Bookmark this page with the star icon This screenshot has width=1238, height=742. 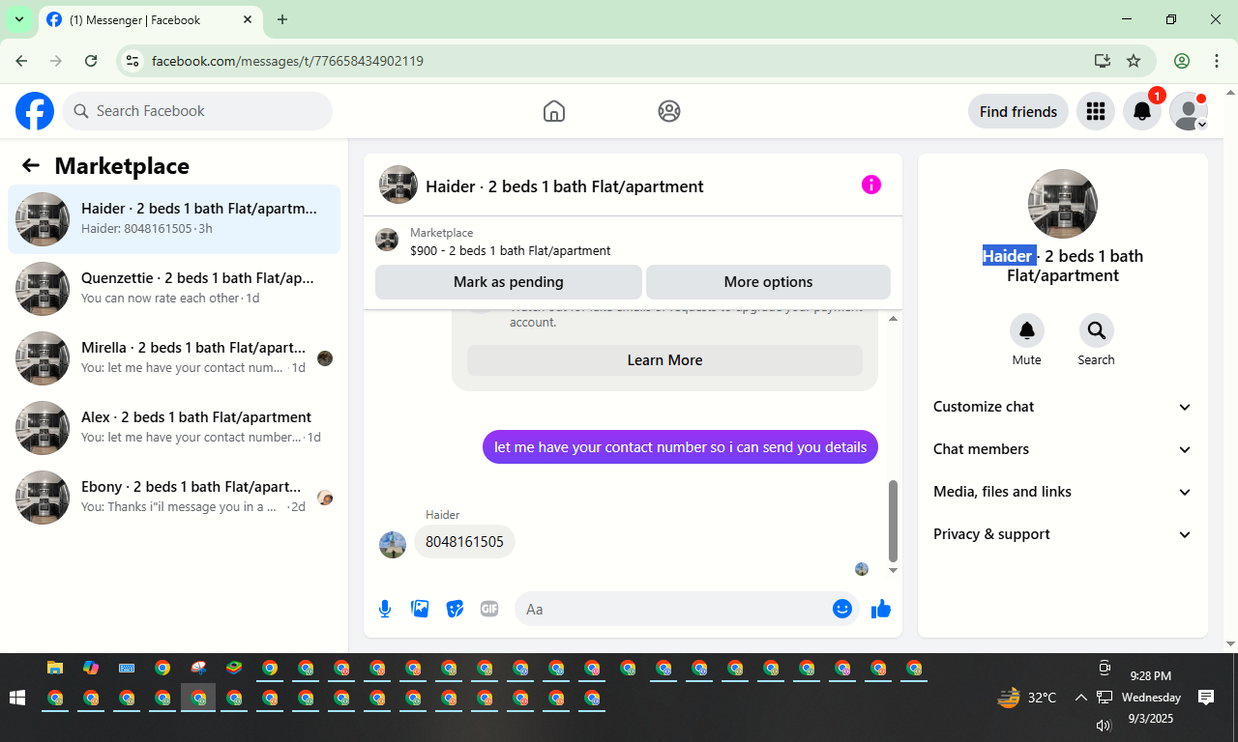point(1134,61)
